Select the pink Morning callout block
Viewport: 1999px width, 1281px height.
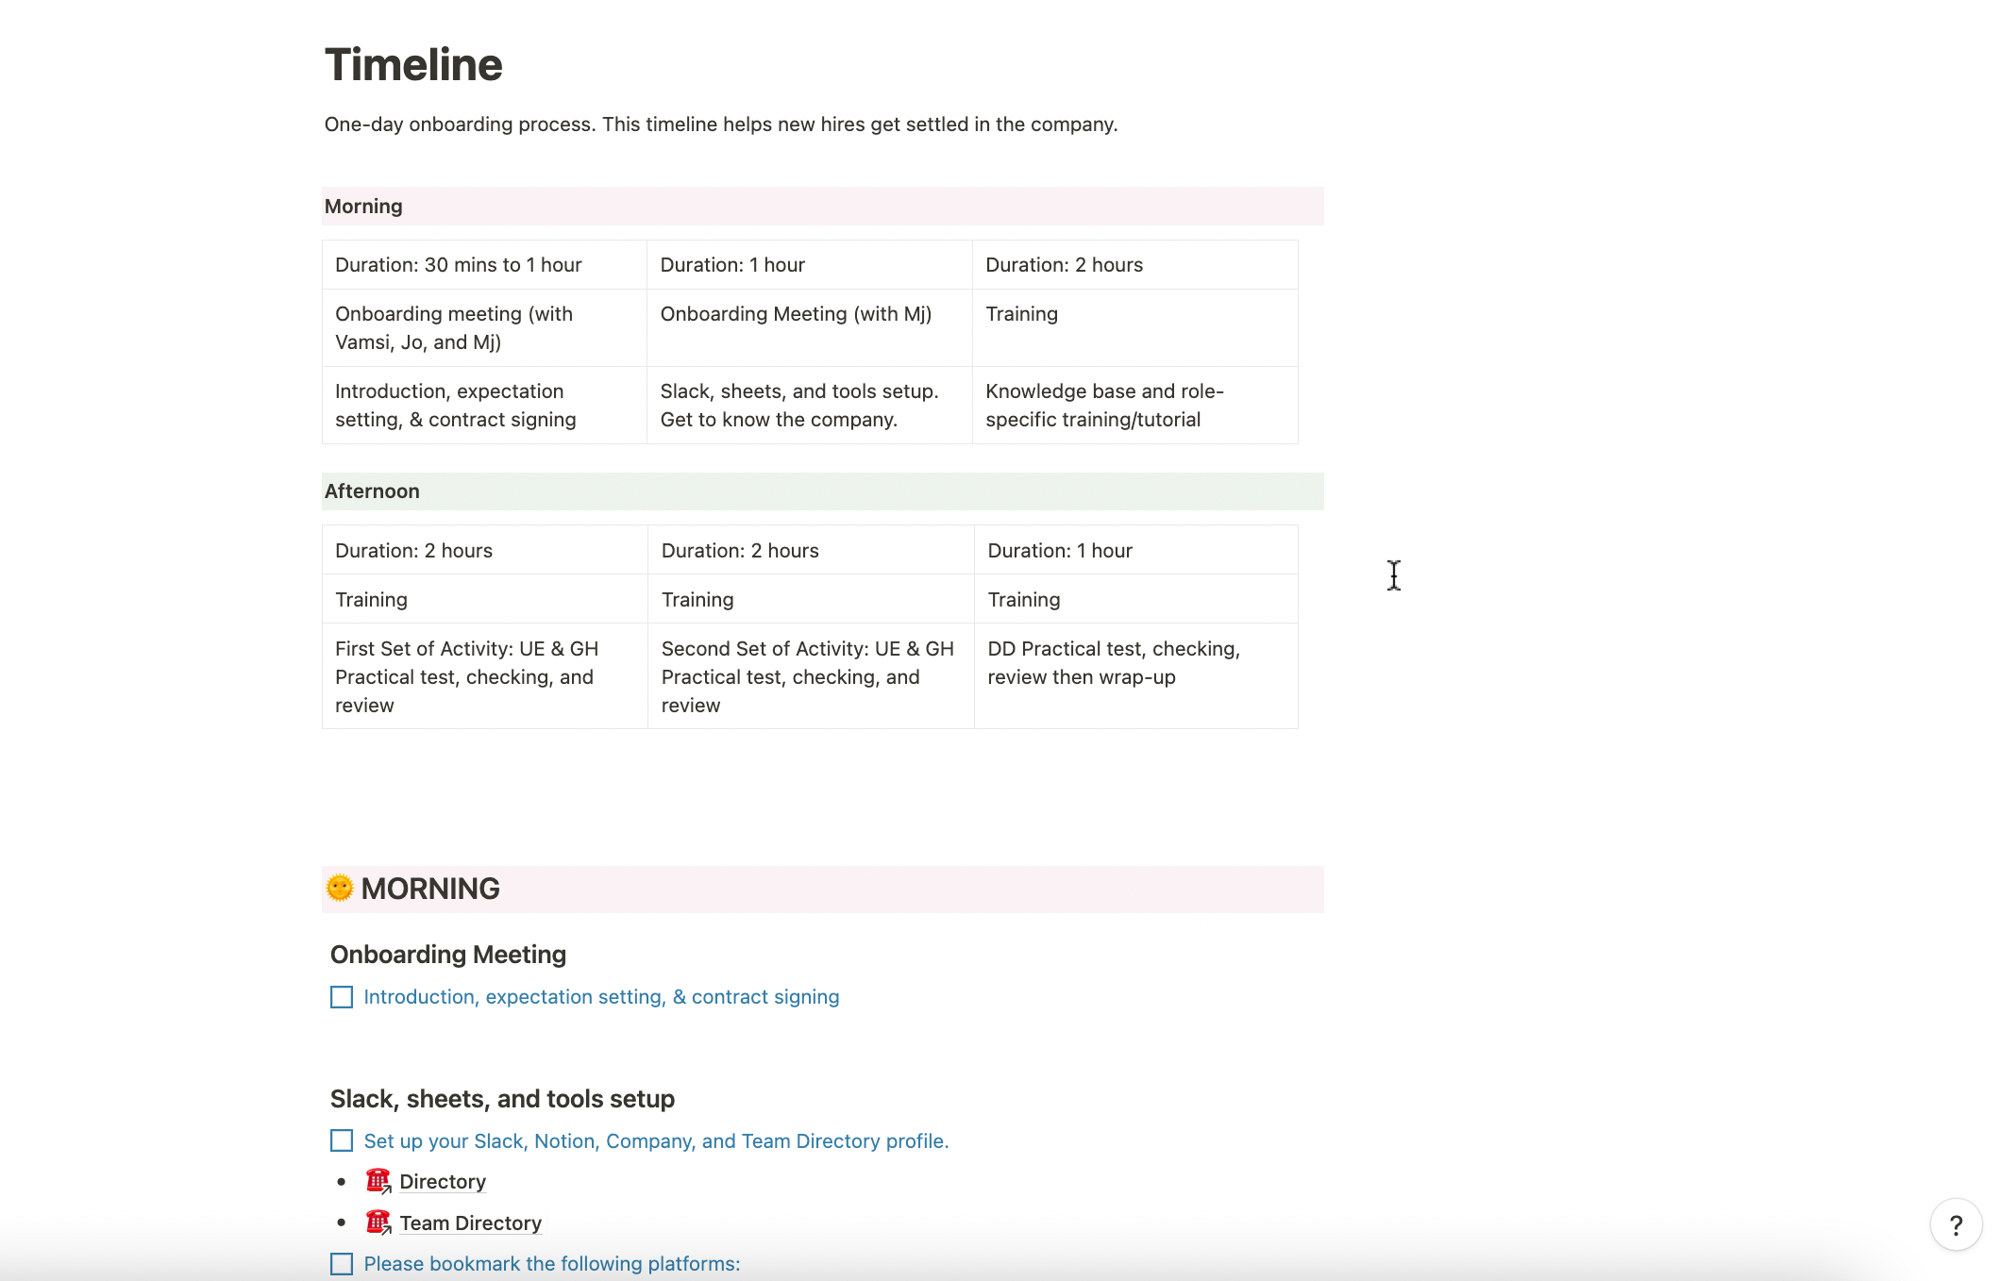pos(821,207)
